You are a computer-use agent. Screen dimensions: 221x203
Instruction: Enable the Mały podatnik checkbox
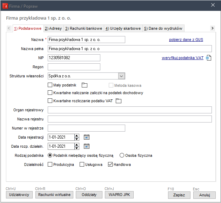tap(50, 85)
